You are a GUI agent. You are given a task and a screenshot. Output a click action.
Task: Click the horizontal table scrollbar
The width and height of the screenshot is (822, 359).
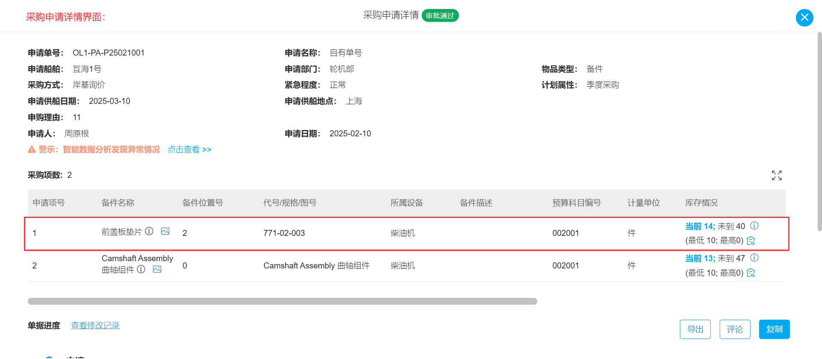pos(283,301)
